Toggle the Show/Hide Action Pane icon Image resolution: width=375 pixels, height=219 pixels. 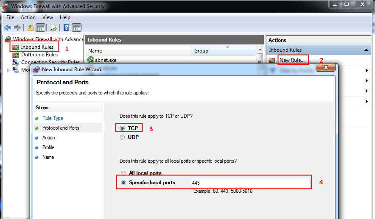[x=76, y=28]
